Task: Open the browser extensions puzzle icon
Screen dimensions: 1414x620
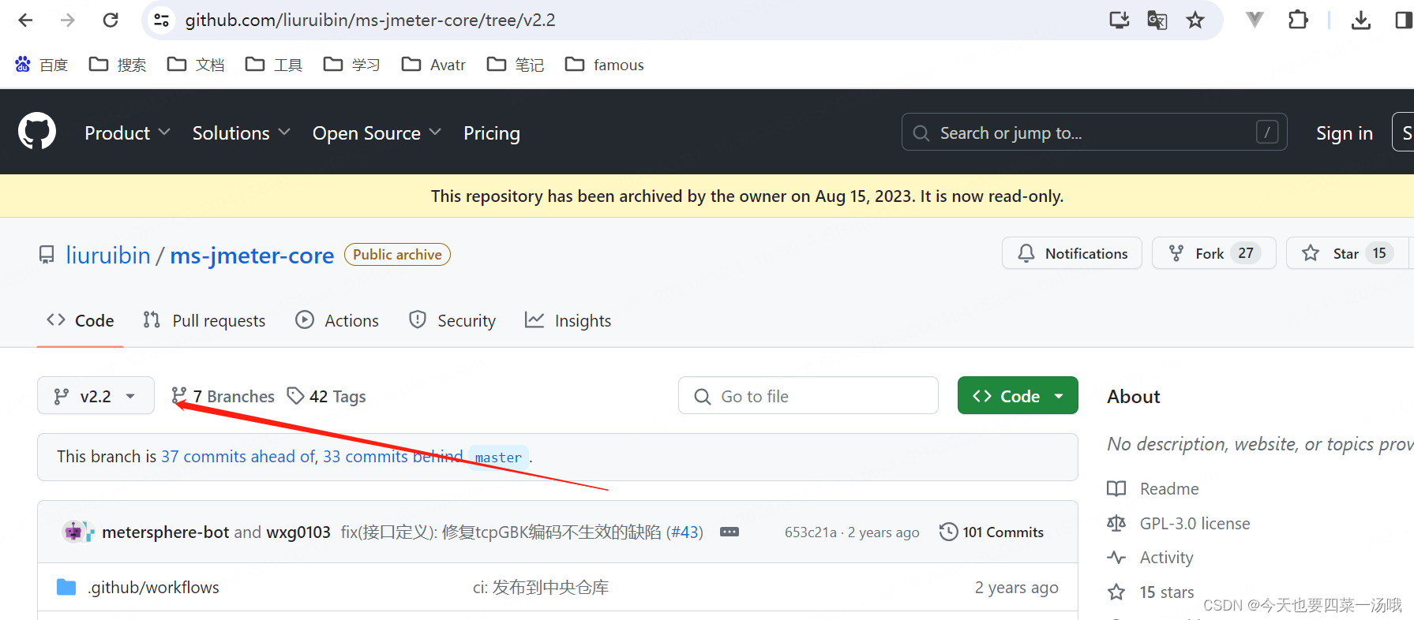Action: click(1298, 21)
